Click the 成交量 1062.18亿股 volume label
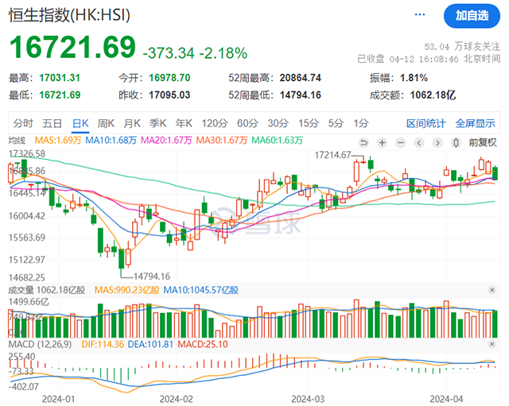Screen dimensions: 509x406 pos(47,290)
